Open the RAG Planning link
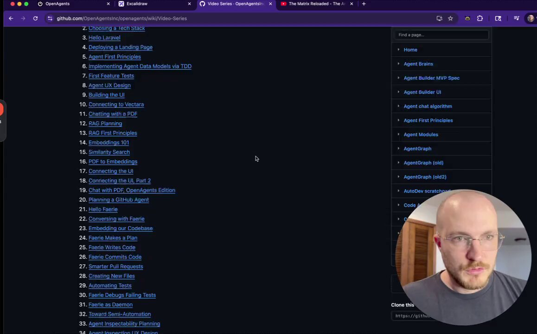 pos(105,123)
